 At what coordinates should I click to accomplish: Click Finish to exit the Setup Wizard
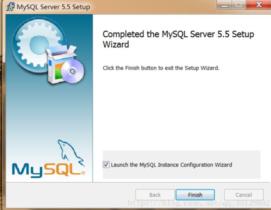pos(195,195)
